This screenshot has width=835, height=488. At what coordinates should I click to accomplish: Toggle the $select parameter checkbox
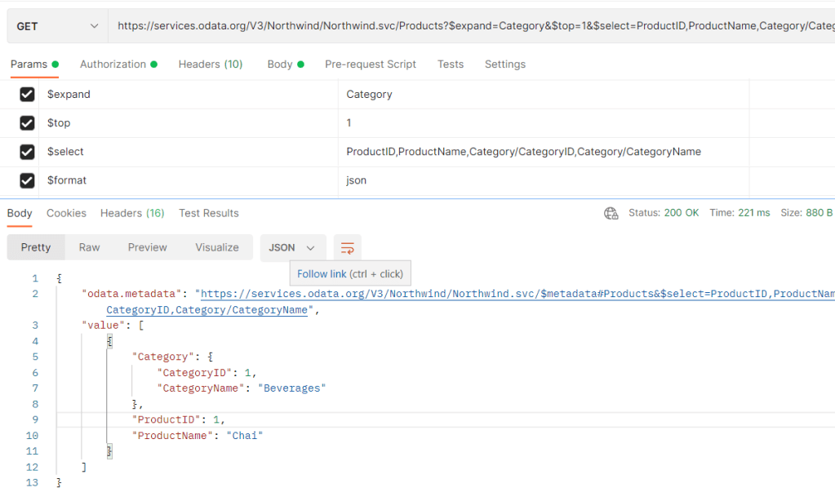27,152
